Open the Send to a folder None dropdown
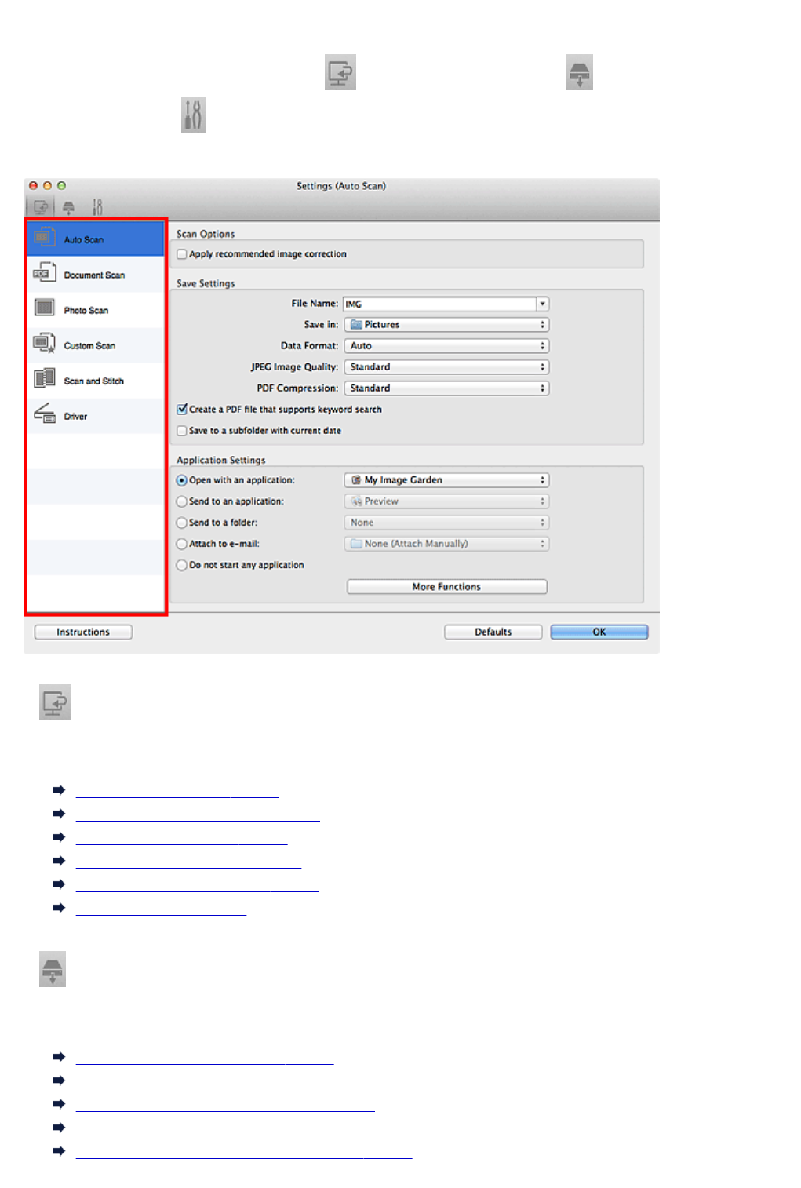This screenshot has width=801, height=1188. point(446,523)
